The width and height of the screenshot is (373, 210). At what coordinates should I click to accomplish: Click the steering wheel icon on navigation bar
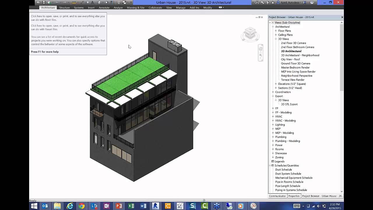(261, 49)
